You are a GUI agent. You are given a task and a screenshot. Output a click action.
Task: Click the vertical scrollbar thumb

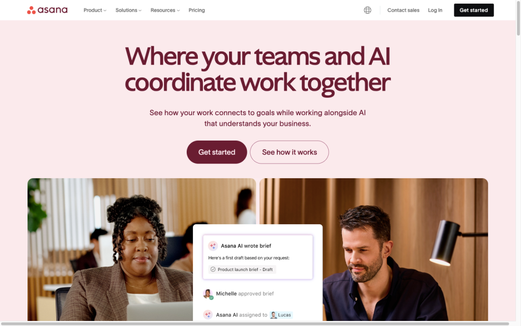518,18
